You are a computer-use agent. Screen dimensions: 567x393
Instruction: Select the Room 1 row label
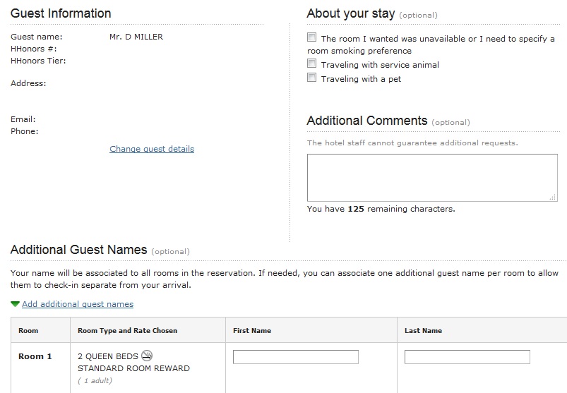(35, 356)
